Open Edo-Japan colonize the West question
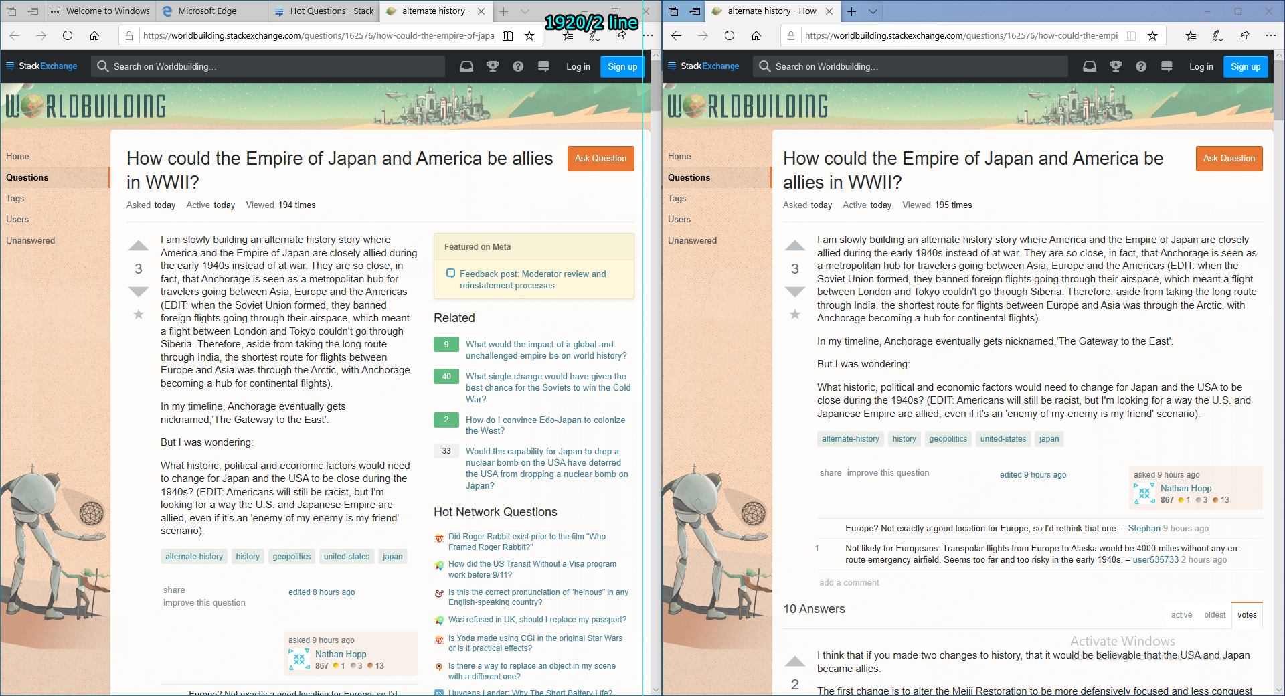 pos(545,425)
